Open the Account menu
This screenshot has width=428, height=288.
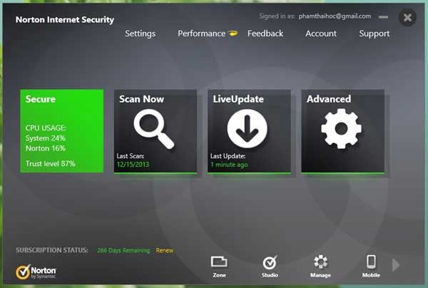point(321,34)
